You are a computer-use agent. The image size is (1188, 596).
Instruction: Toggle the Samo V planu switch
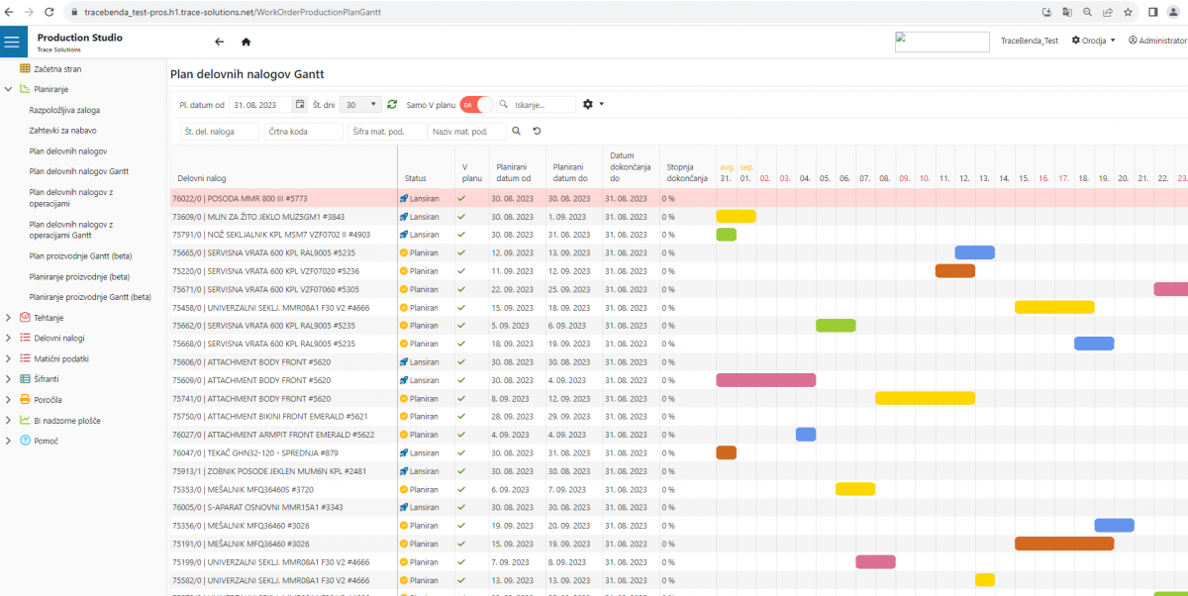(x=476, y=104)
